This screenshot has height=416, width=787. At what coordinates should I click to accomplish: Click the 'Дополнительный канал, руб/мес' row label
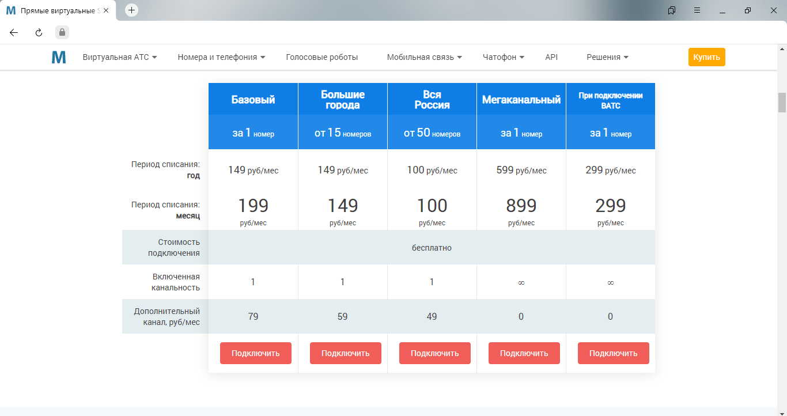pos(167,316)
